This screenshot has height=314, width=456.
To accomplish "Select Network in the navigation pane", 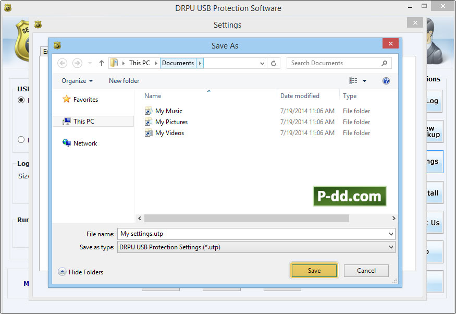I will [85, 143].
